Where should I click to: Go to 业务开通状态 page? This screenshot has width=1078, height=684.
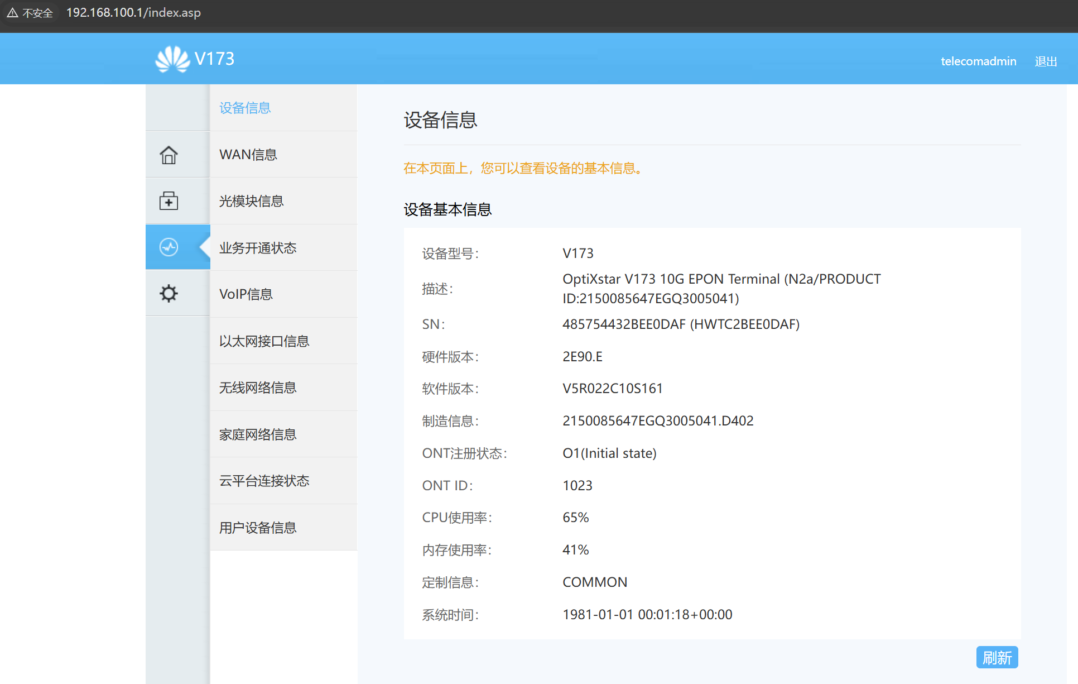pos(258,248)
